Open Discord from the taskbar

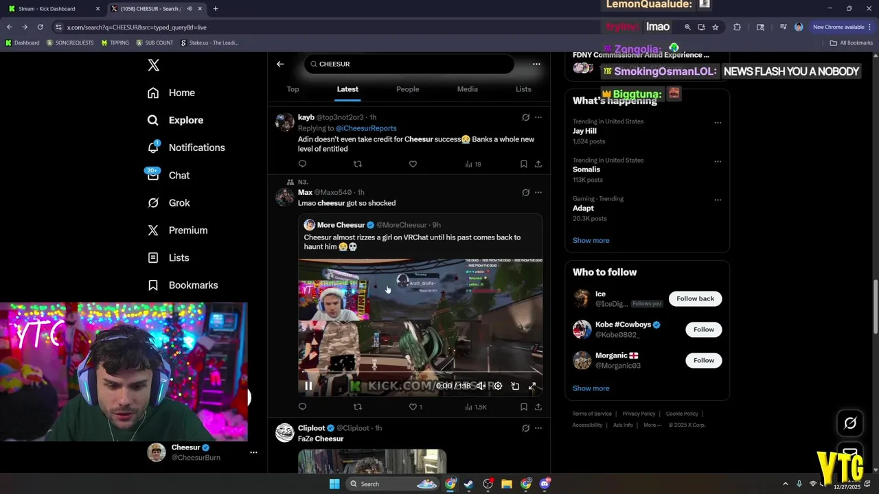pos(545,484)
